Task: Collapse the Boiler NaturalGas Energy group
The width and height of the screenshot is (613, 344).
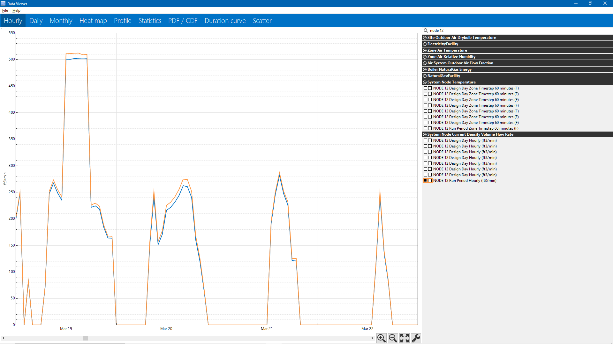Action: [x=425, y=69]
